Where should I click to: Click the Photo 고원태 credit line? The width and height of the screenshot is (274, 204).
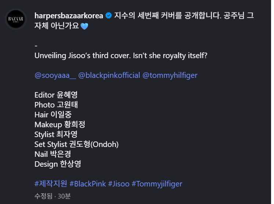pos(56,105)
